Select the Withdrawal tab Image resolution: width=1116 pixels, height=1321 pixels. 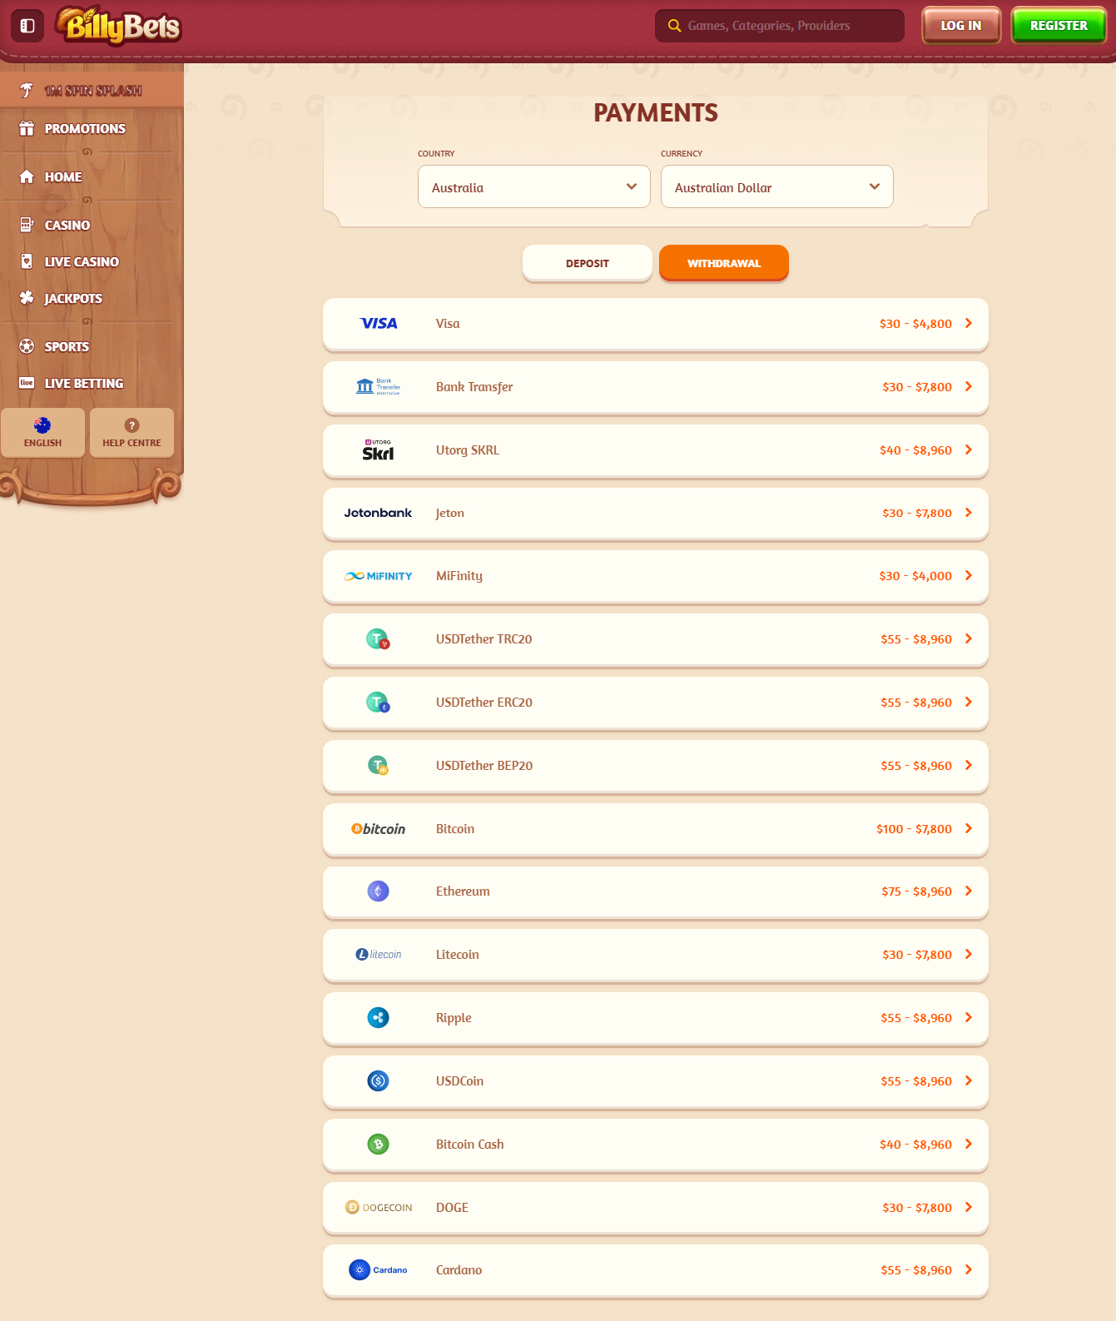(x=724, y=263)
